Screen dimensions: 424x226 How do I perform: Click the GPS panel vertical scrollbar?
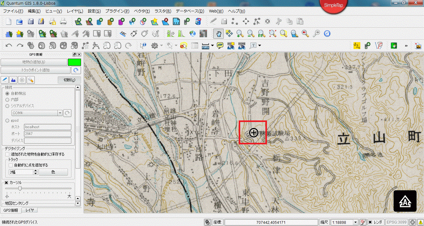[78, 129]
